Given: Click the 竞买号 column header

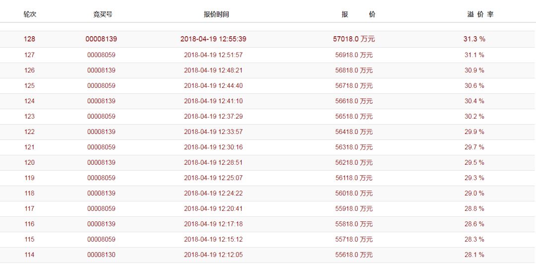Looking at the screenshot, I should coord(103,14).
